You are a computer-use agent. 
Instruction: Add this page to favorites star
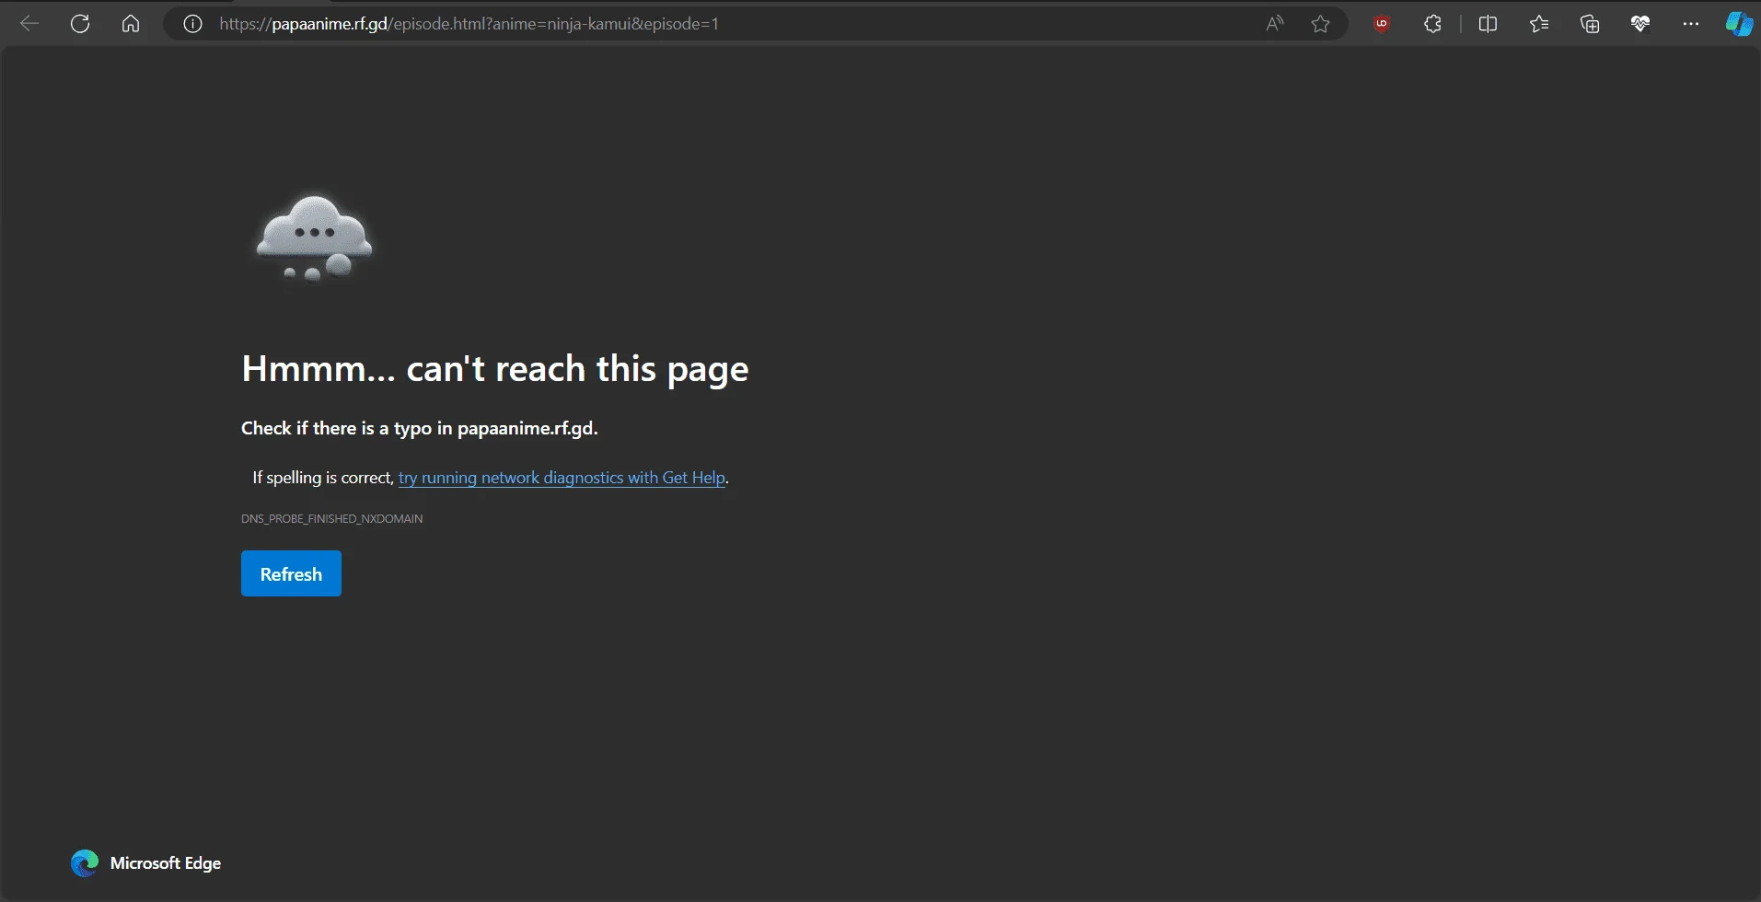pyautogui.click(x=1321, y=24)
